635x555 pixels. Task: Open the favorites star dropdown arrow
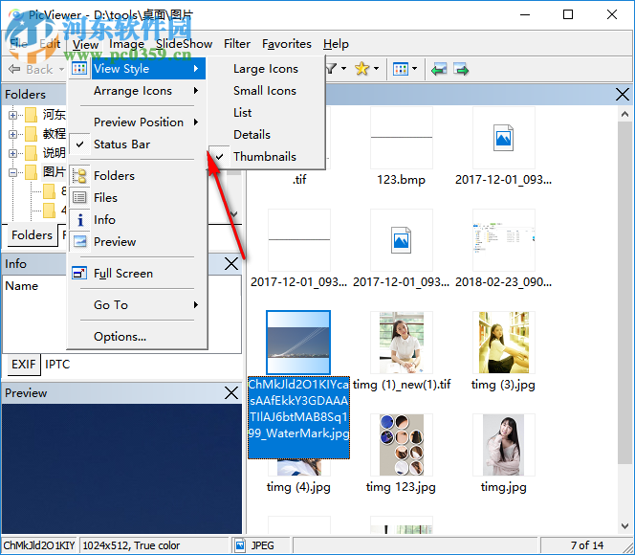(x=376, y=69)
